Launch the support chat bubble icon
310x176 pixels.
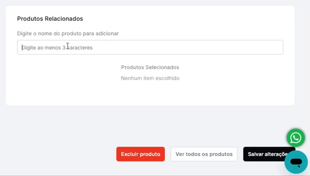click(296, 162)
